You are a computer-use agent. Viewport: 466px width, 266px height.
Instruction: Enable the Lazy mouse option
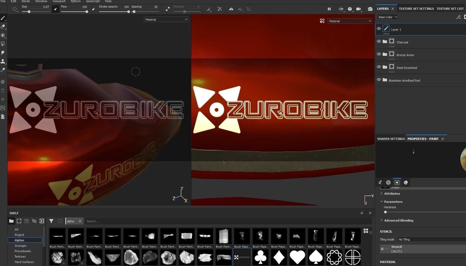168,9
